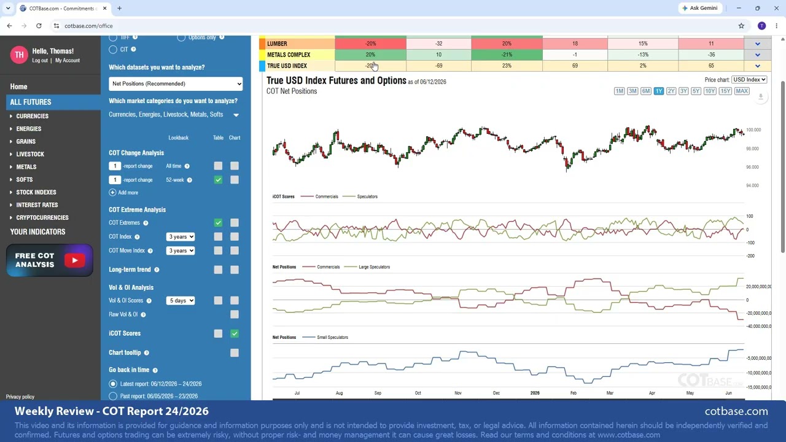Open COT Move Index 3 years dropdown

pos(181,250)
